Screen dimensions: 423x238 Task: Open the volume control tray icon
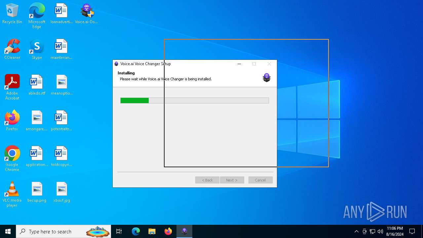click(x=380, y=231)
